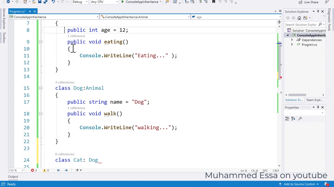
Task: Collapse the walk() method outline
Action: (x=41, y=114)
